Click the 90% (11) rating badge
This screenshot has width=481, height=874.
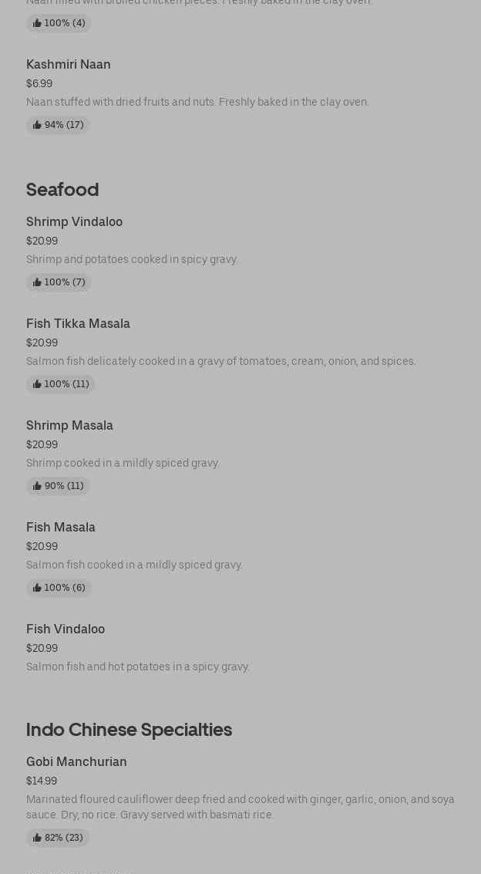click(59, 486)
